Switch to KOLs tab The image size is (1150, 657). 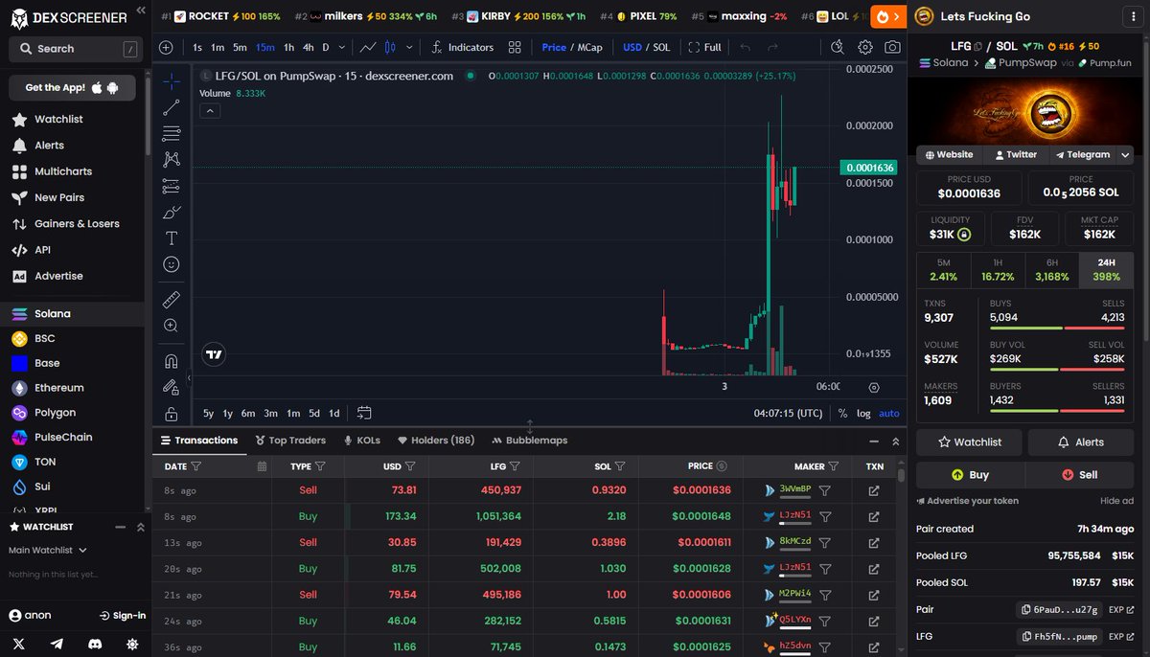click(361, 441)
